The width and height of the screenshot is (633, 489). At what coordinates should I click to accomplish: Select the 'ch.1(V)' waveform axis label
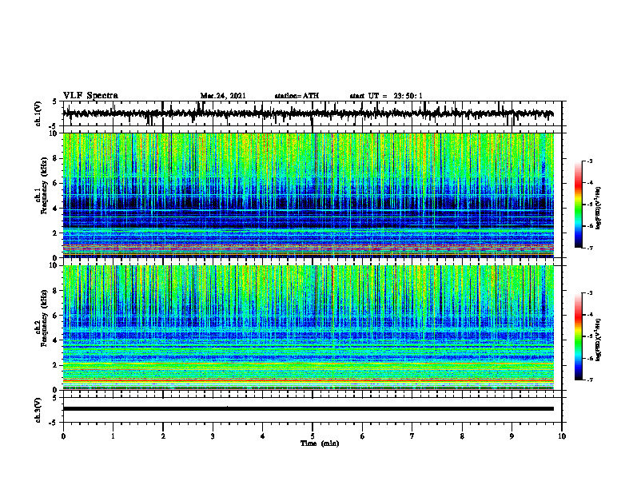[38, 113]
